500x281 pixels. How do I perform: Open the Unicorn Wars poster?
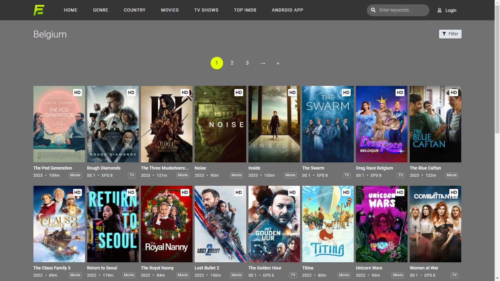382,224
